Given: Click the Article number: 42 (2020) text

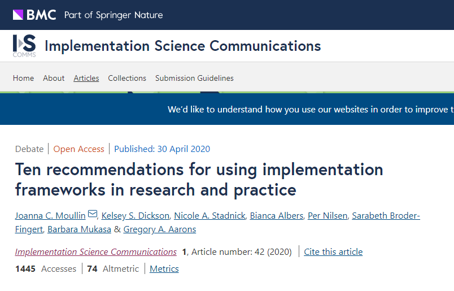Looking at the screenshot, I should pos(242,252).
